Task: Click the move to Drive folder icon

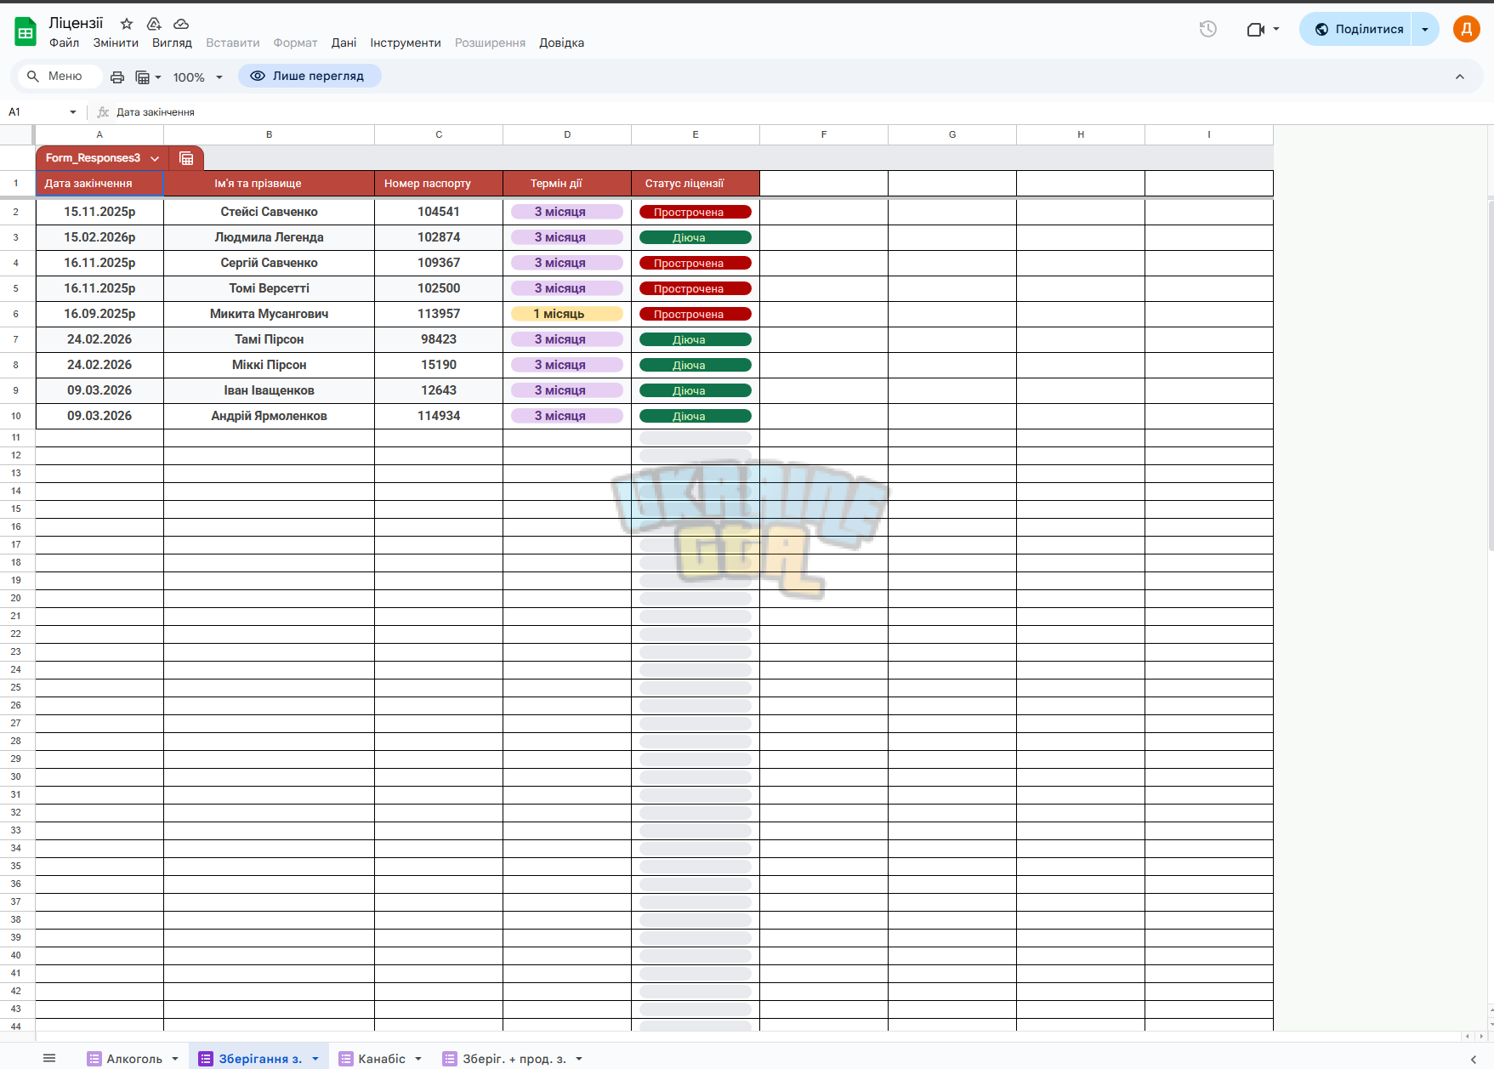Action: (x=154, y=24)
